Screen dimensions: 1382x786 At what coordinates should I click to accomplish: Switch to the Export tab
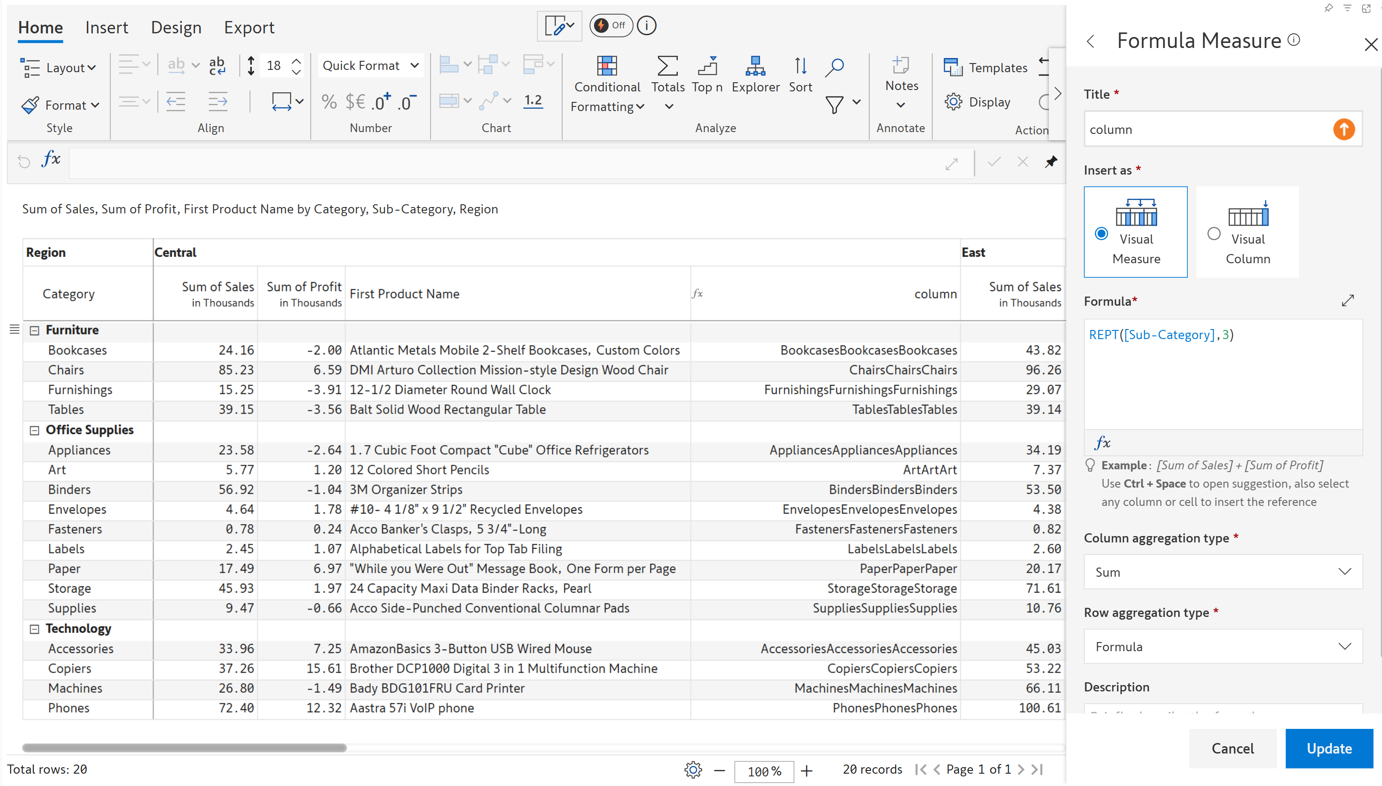pos(249,27)
